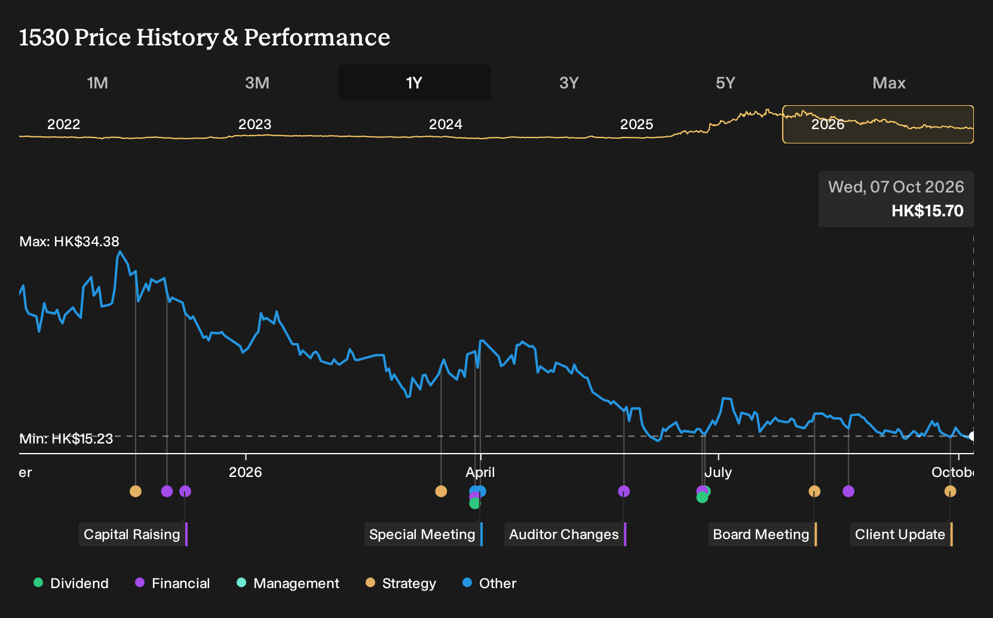Open the Special Meeting event label
Viewport: 993px width, 618px height.
pyautogui.click(x=423, y=534)
